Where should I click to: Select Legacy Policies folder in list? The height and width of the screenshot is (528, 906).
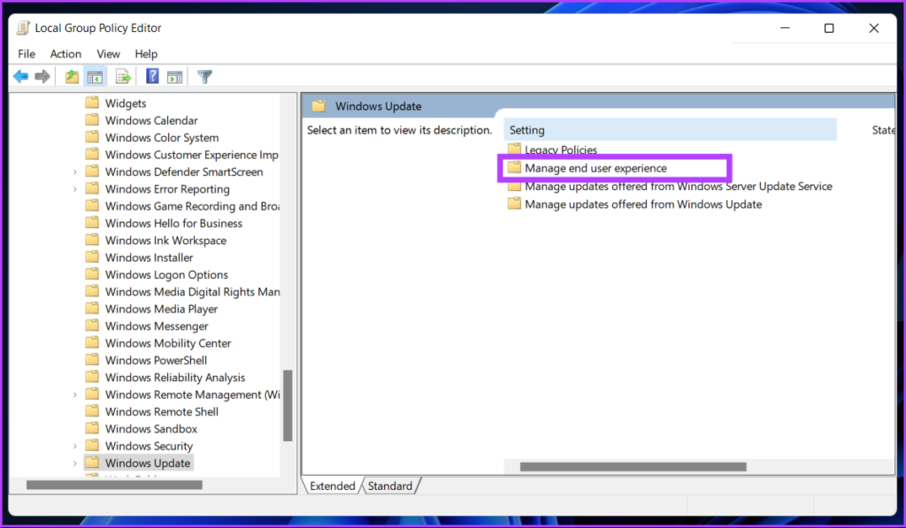click(560, 150)
